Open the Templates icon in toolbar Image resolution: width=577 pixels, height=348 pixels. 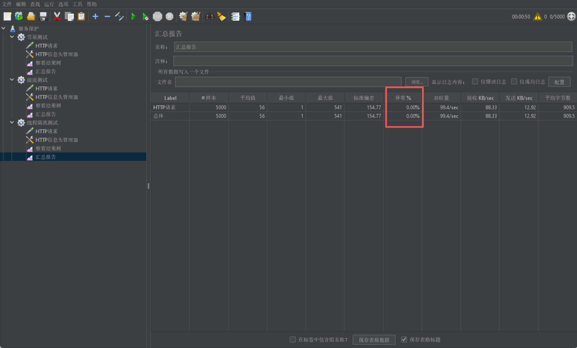tap(19, 17)
